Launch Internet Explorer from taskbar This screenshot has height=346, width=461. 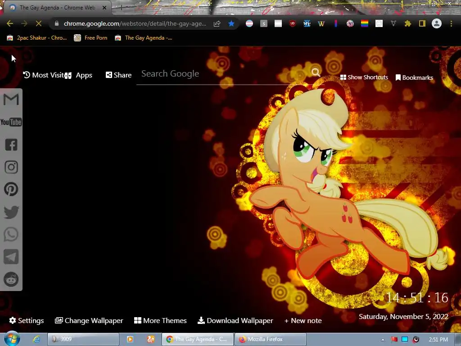[x=36, y=339]
